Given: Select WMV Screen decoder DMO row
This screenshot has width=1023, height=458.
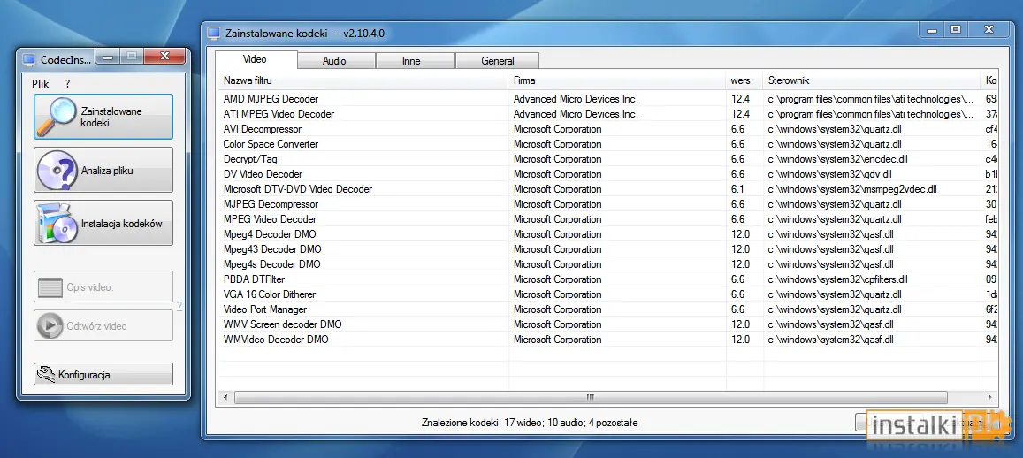Looking at the screenshot, I should coord(608,324).
